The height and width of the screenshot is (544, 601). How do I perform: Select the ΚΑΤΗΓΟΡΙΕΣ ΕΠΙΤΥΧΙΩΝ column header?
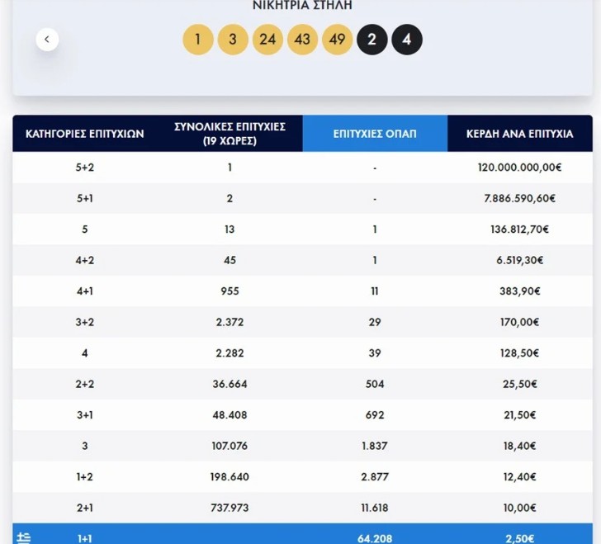tap(85, 133)
